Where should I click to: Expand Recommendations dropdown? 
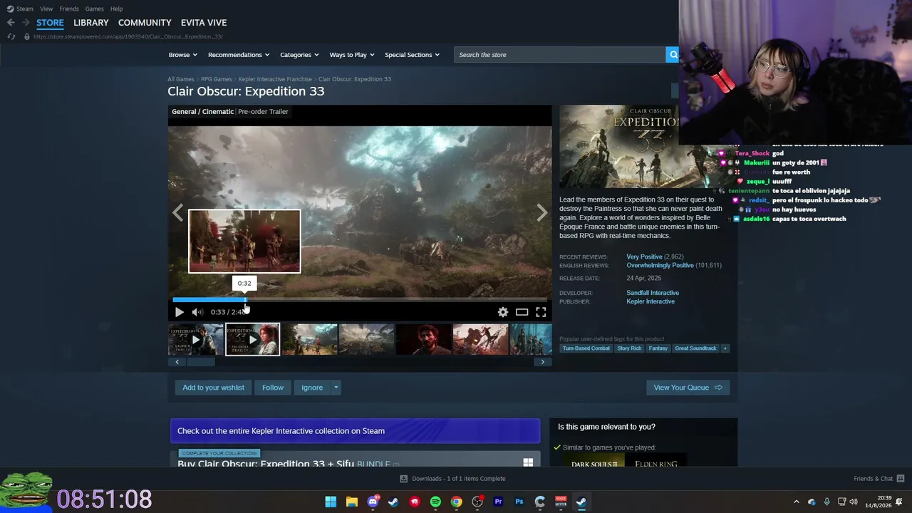point(239,55)
